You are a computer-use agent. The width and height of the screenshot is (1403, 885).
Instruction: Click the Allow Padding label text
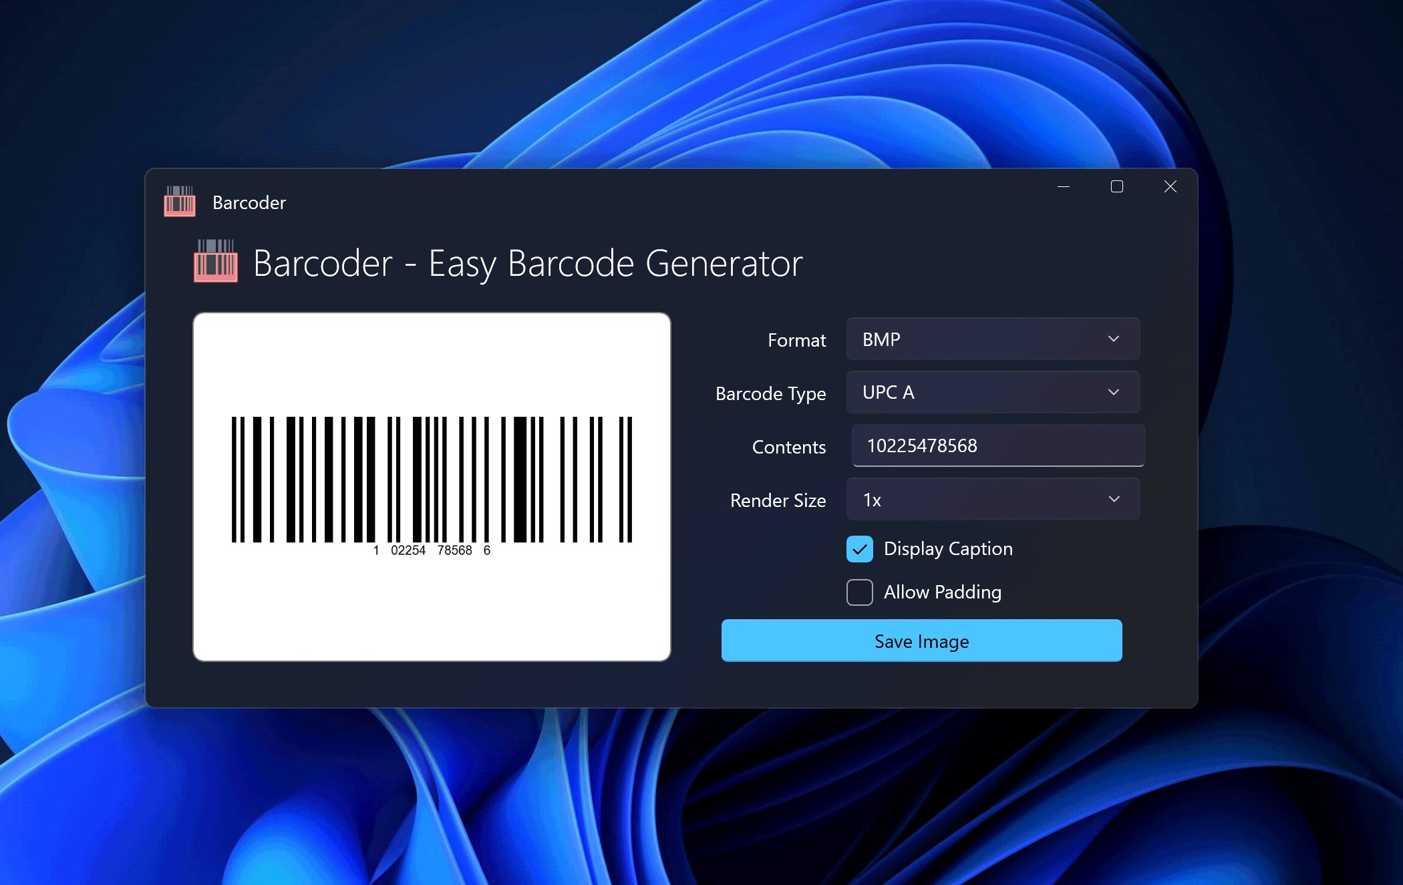click(x=942, y=592)
